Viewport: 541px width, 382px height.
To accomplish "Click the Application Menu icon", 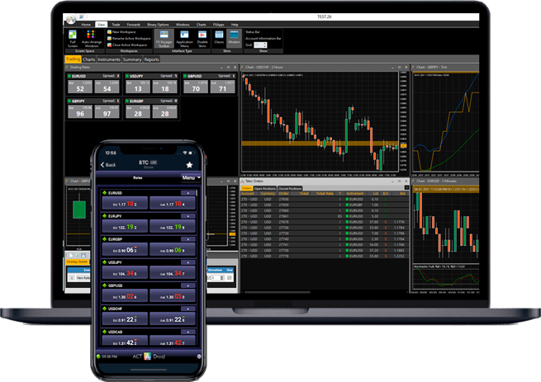I will pos(184,36).
